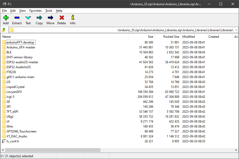Click the green Add toolbar icon
The image size is (239, 159).
click(6, 18)
